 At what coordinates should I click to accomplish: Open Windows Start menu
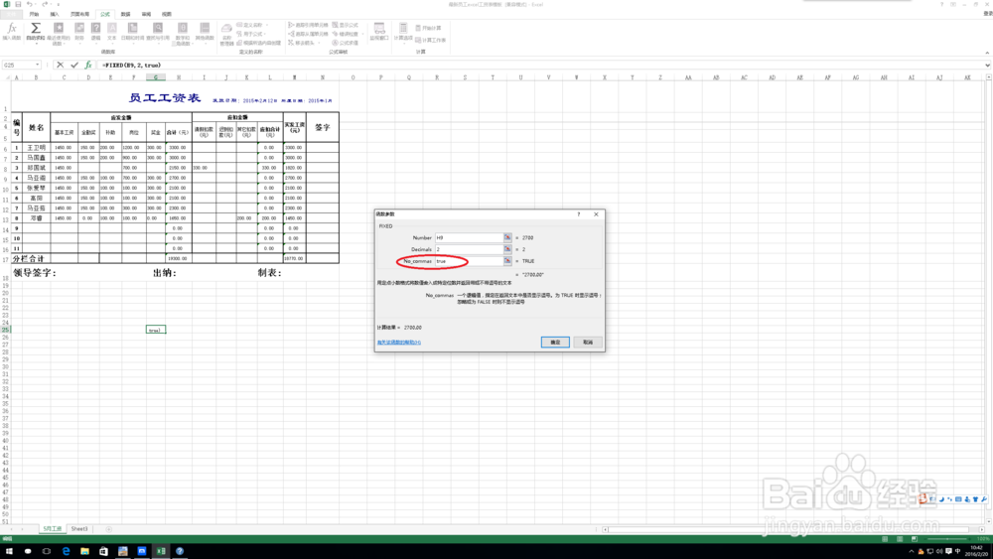click(9, 551)
